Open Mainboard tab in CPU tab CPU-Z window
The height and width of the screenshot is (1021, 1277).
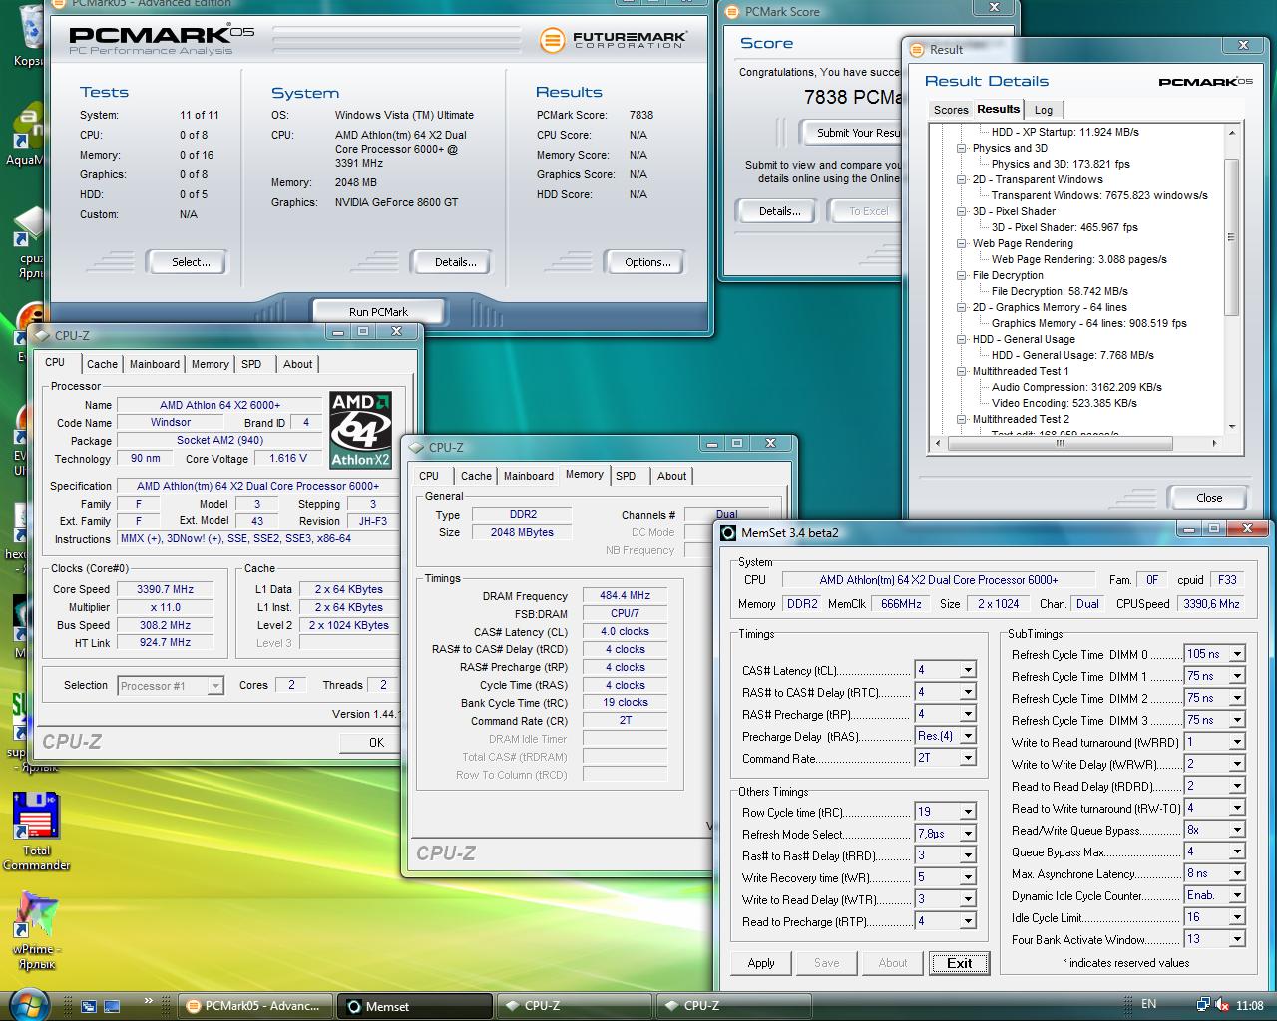pos(155,364)
